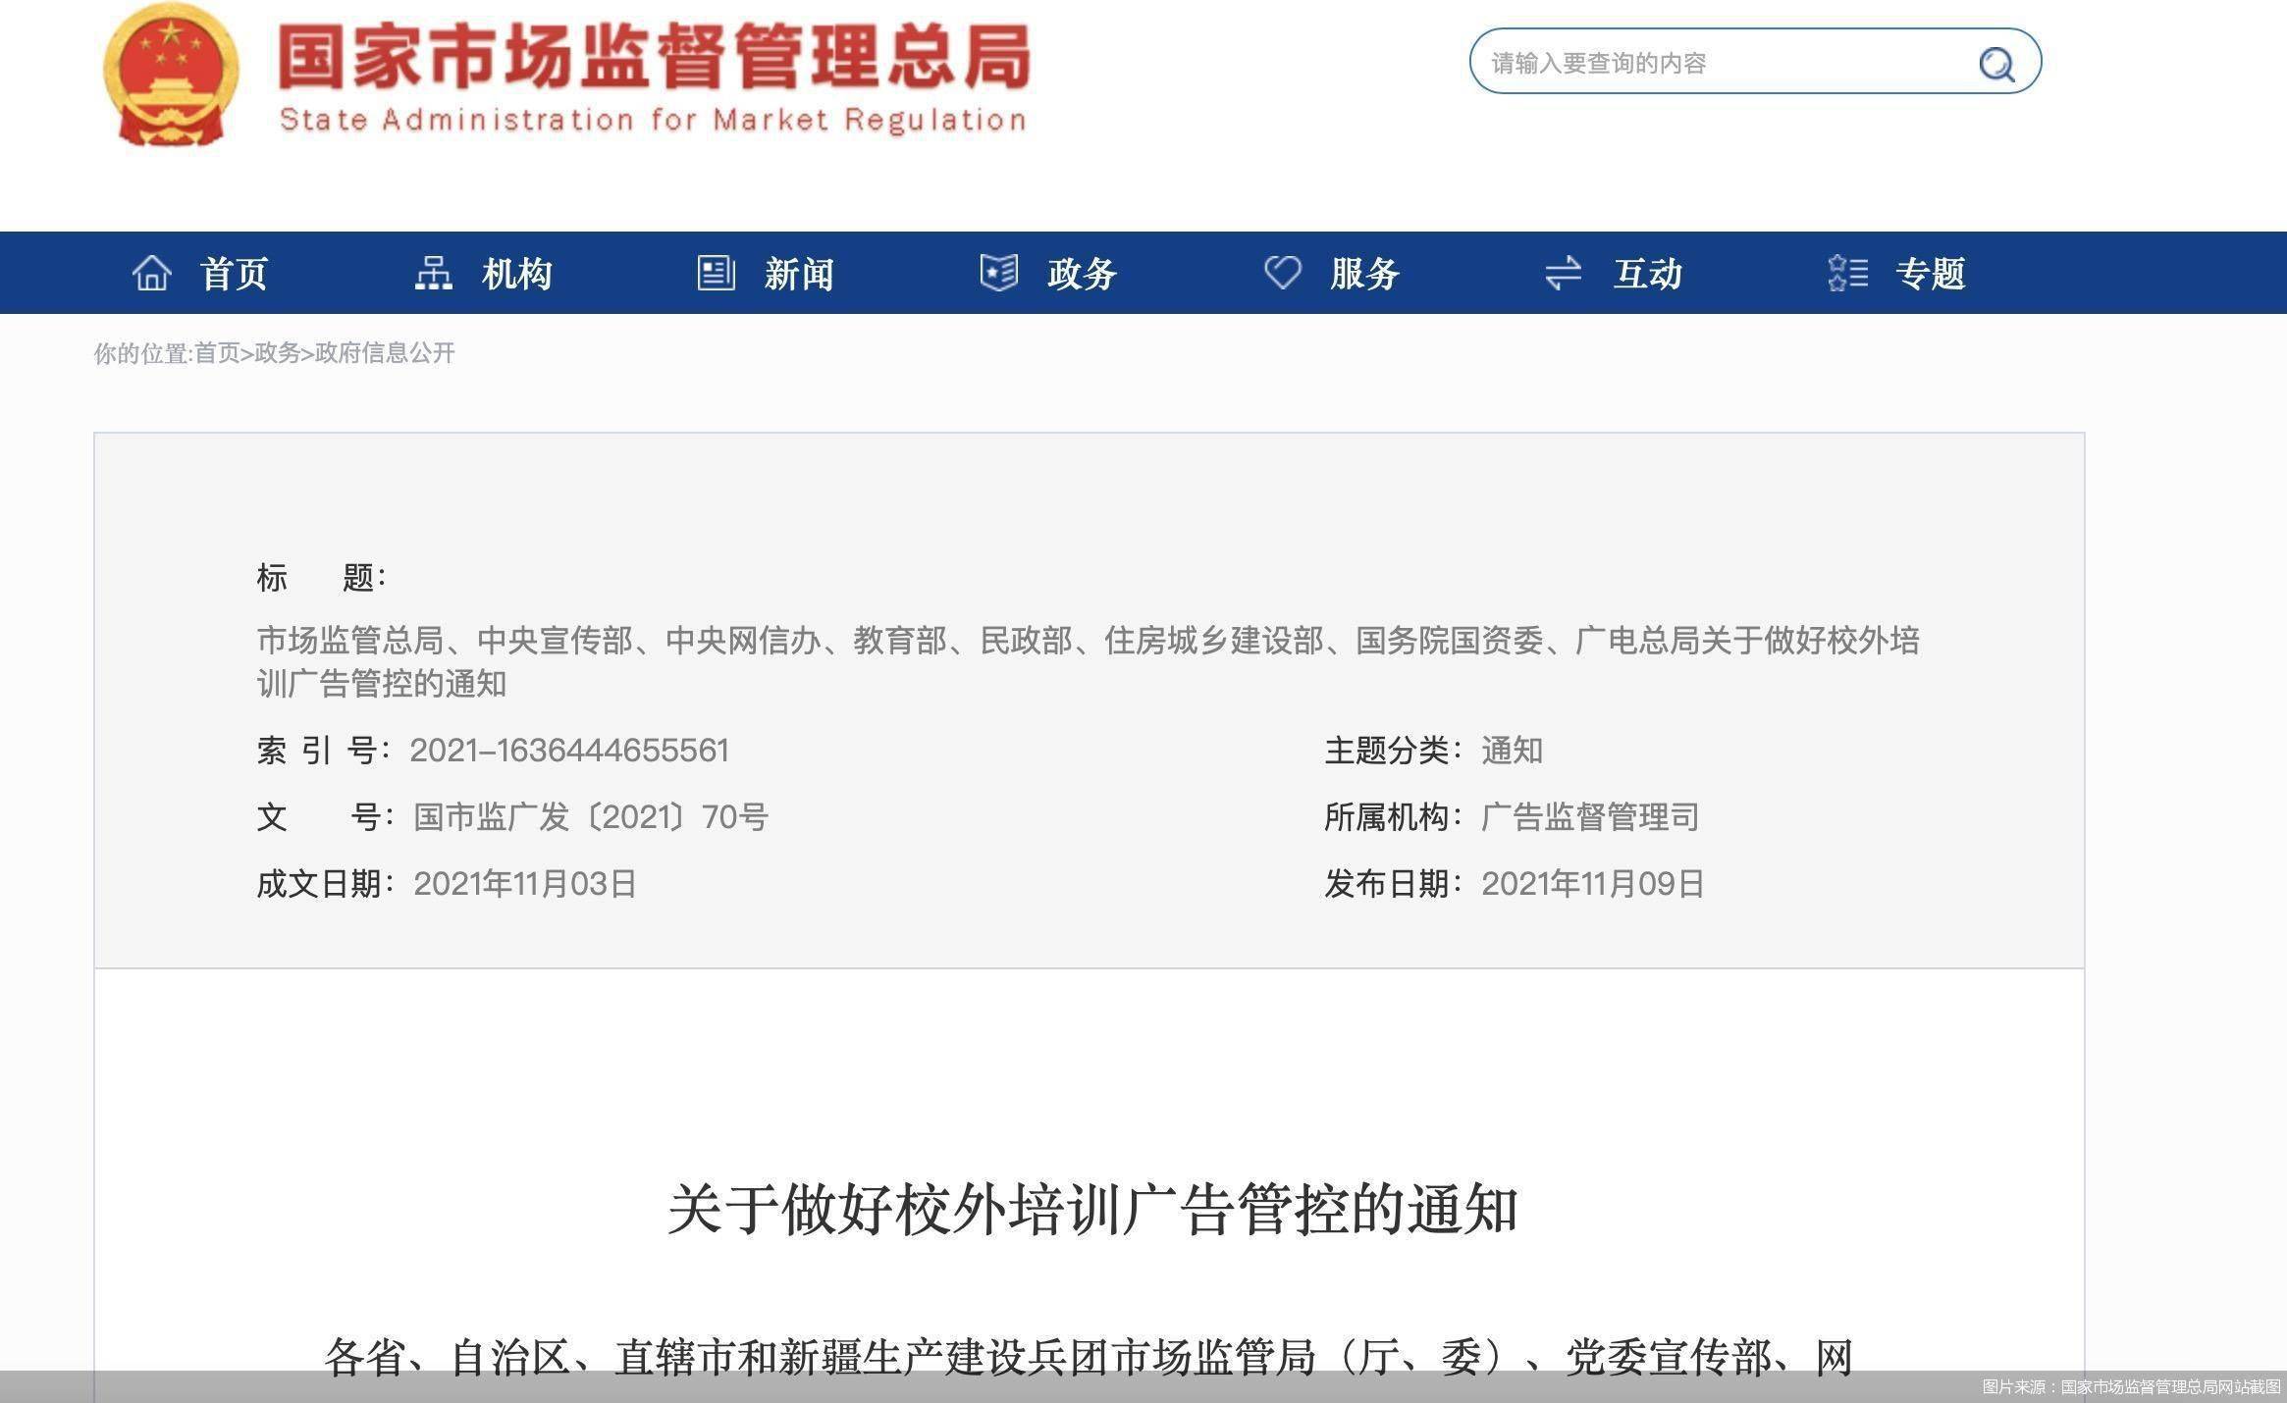
Task: Click the house icon beside 首页
Action: click(x=151, y=273)
